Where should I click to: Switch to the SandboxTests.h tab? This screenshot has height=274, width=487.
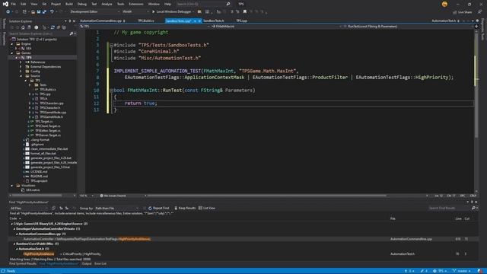pyautogui.click(x=214, y=21)
